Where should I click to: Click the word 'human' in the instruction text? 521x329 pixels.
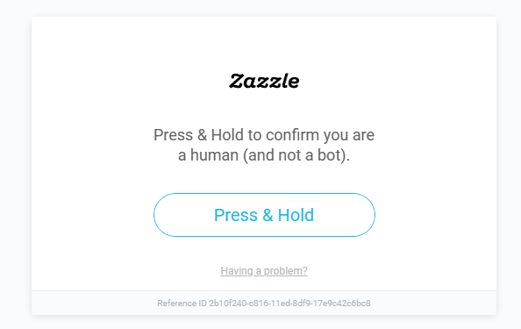coord(214,155)
